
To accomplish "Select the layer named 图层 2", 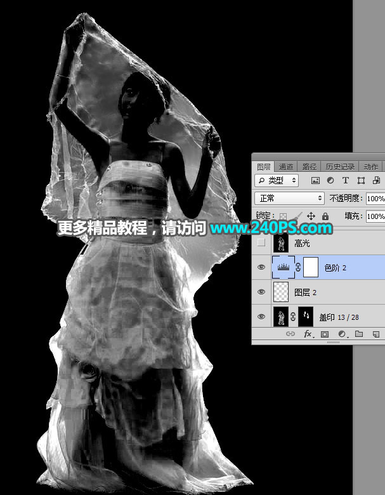I will 305,293.
